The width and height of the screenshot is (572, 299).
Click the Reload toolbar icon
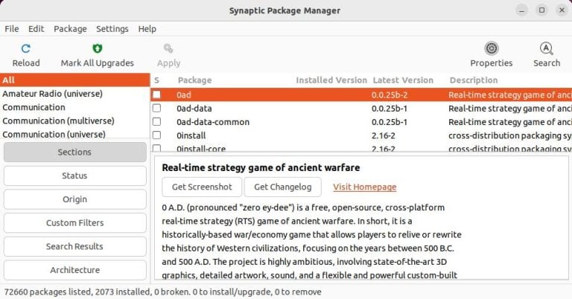(x=26, y=48)
